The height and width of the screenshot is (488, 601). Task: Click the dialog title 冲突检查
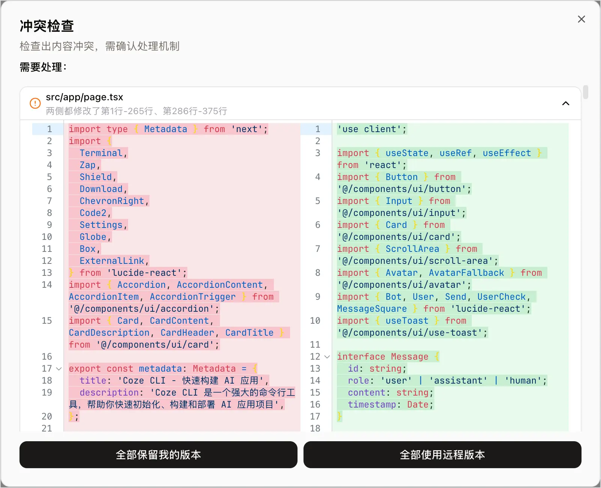(x=47, y=26)
